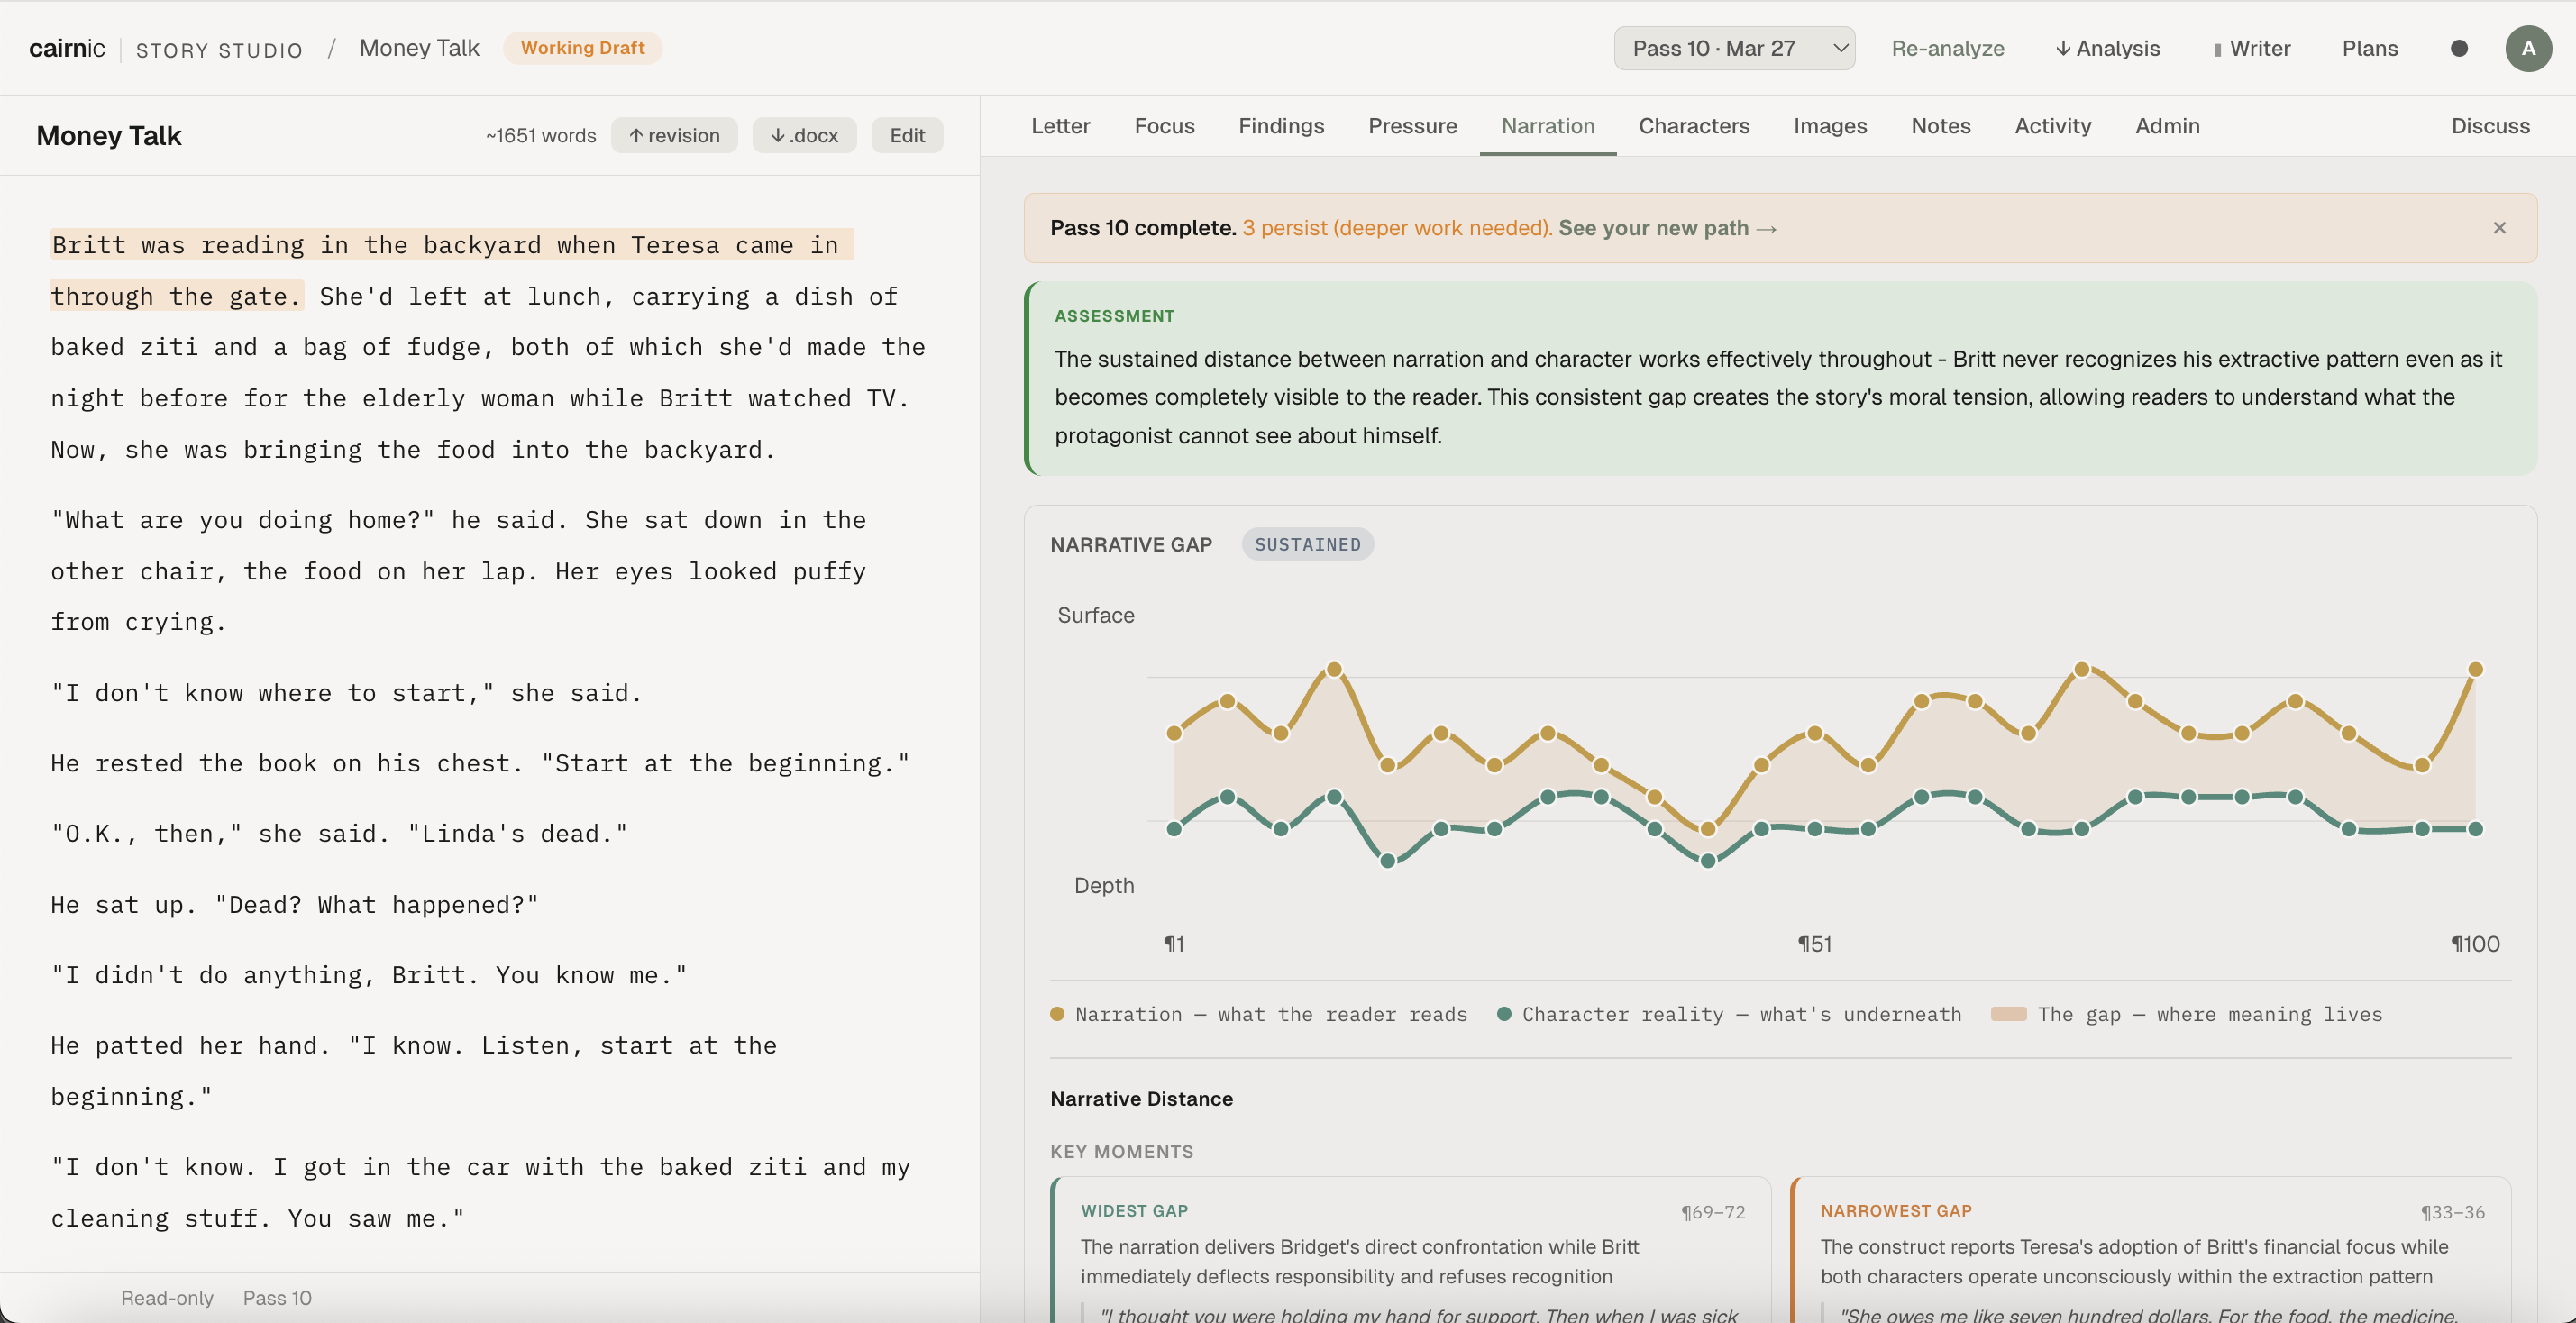Dismiss the Pass 10 complete banner
2576x1323 pixels.
[2499, 228]
